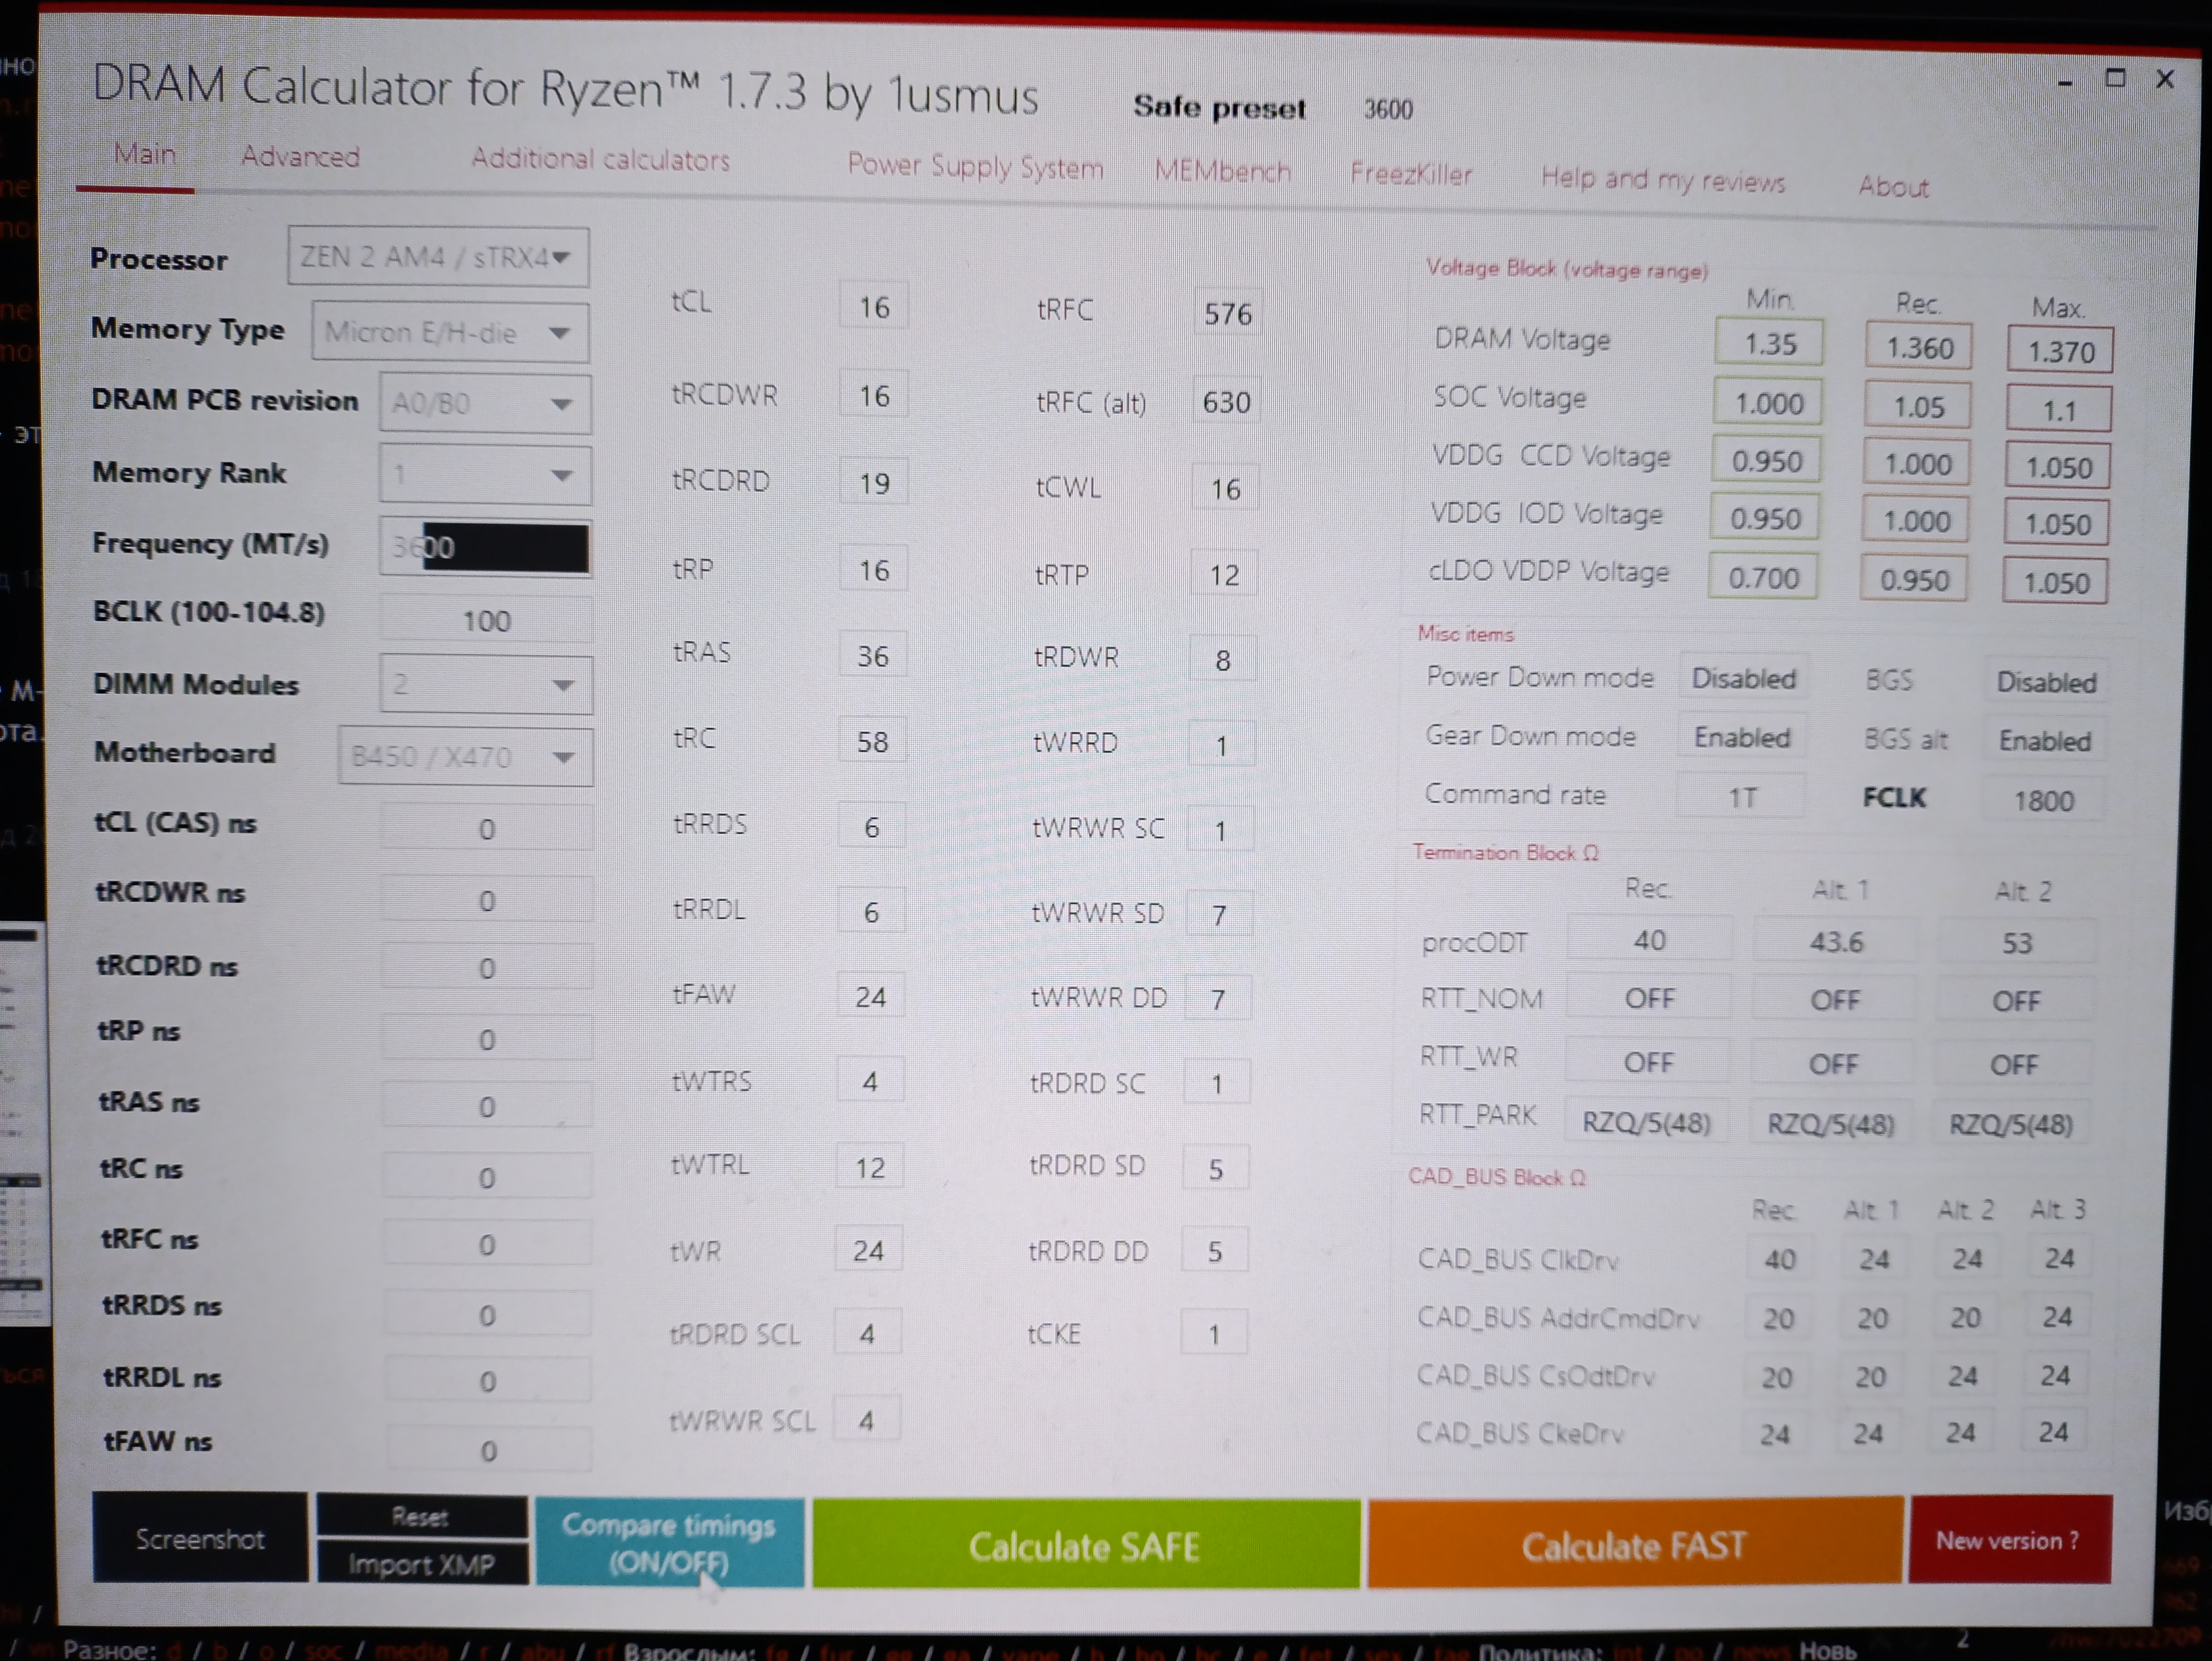This screenshot has height=1661, width=2212.
Task: Click the Import XMP button
Action: pyautogui.click(x=422, y=1564)
